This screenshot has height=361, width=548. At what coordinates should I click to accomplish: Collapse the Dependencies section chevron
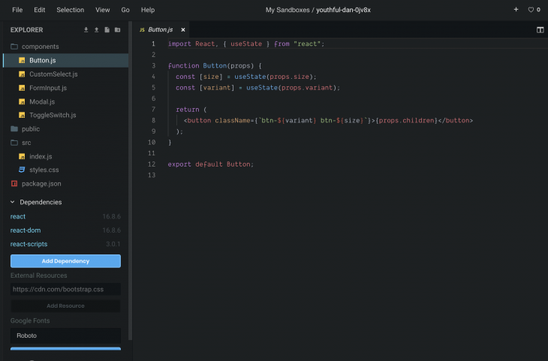(x=13, y=202)
